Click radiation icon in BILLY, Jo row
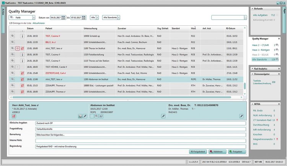 pos(13,42)
